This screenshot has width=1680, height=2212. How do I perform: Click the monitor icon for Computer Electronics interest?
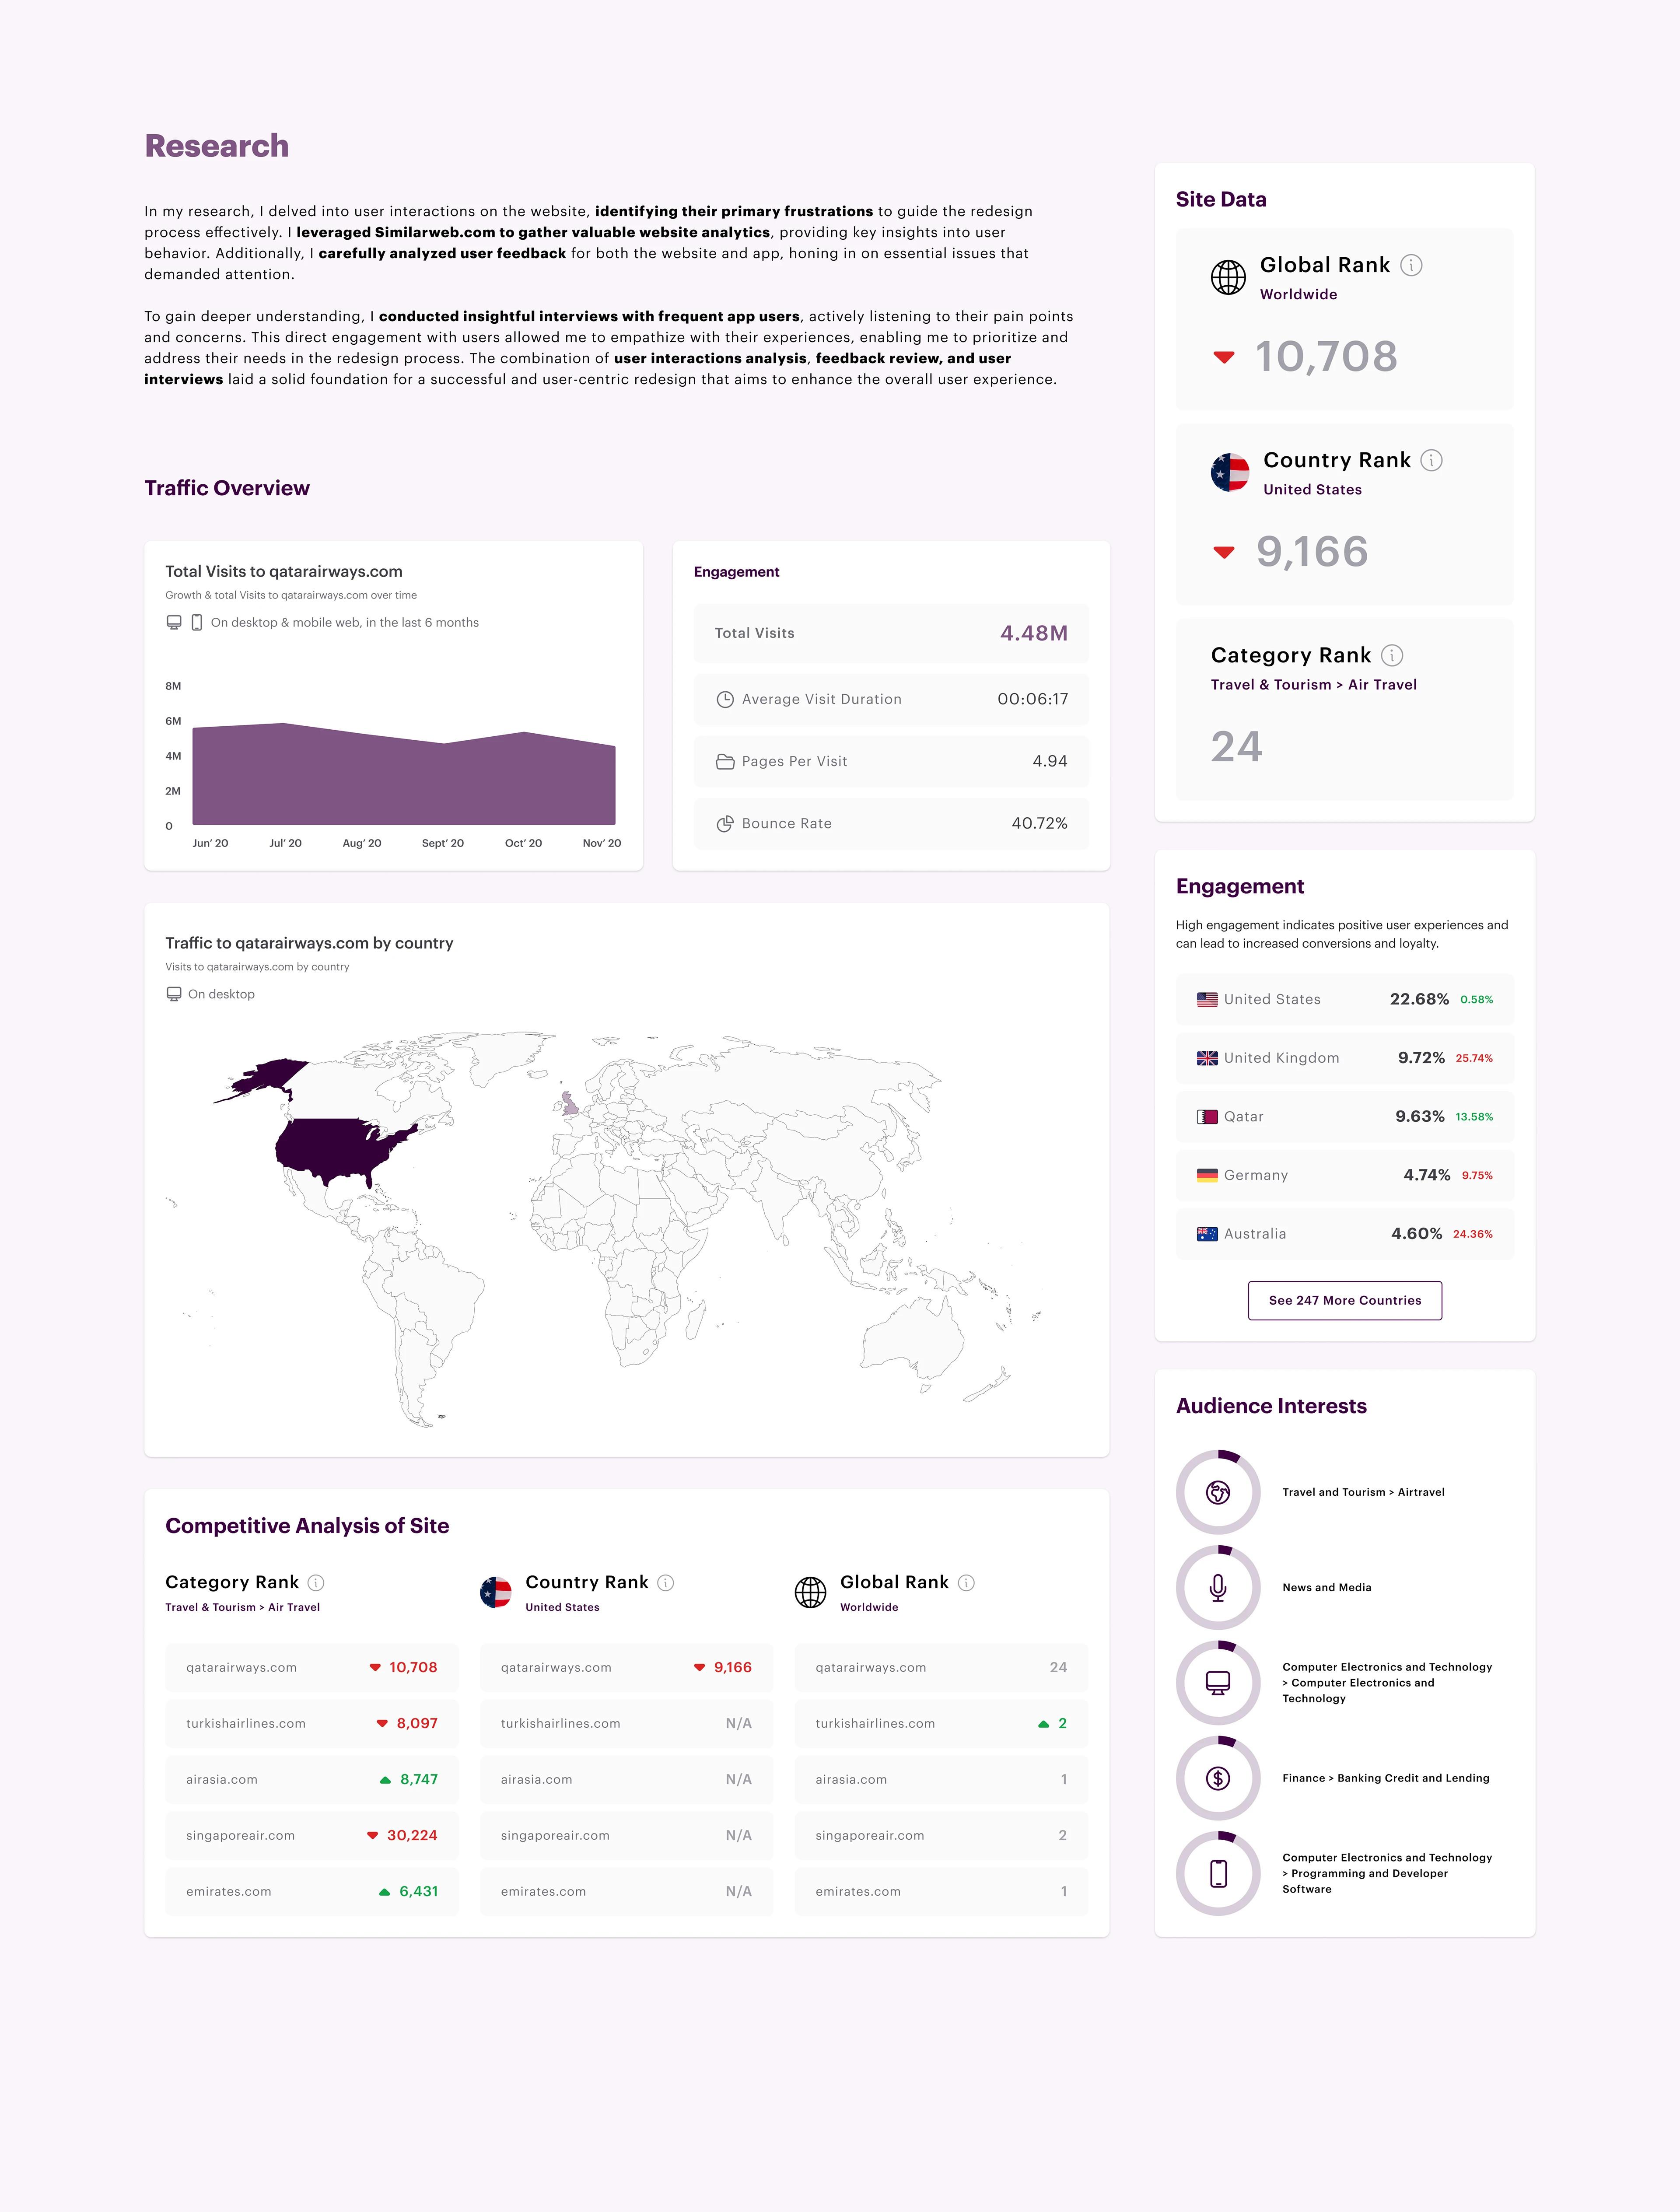1218,1683
